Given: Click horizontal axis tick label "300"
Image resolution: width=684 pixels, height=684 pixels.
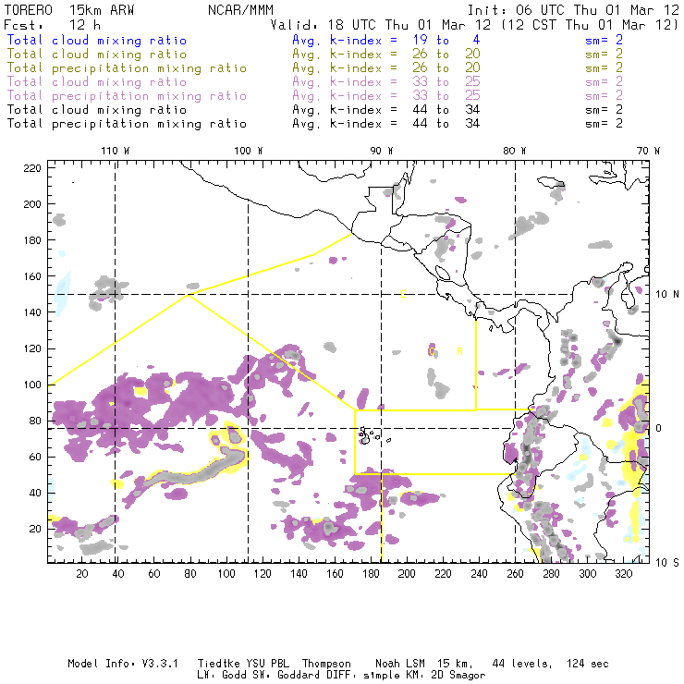Looking at the screenshot, I should coord(588,574).
